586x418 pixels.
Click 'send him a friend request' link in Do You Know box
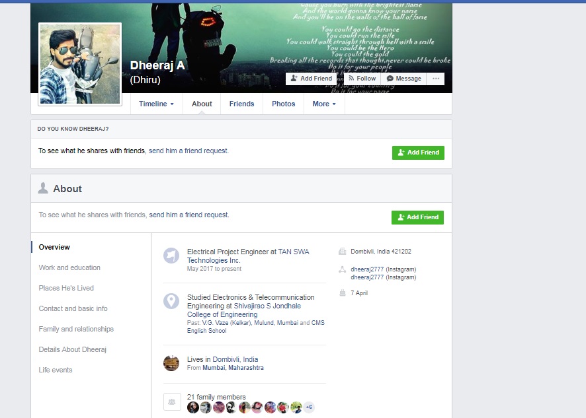(188, 151)
